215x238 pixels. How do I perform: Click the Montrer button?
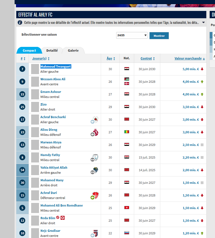pos(159,36)
